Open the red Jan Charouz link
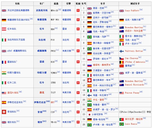The height and width of the screenshot is (129, 154). 131,58
